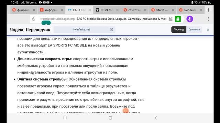Tap the 10:43 clock in status bar
Screen dimensions: 220x123
pos(14,2)
